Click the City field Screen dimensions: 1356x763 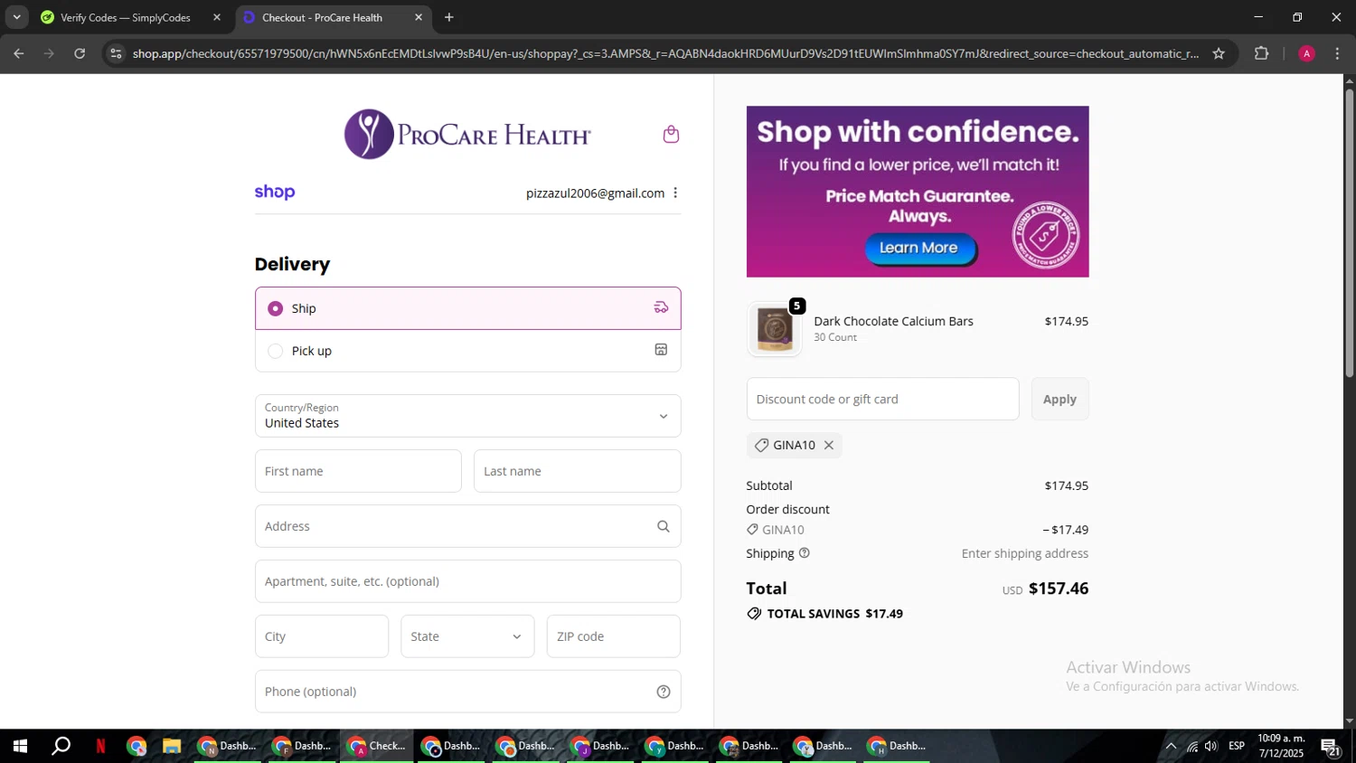(322, 636)
